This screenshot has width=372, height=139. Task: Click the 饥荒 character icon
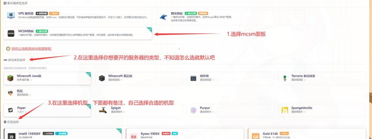coord(10,93)
